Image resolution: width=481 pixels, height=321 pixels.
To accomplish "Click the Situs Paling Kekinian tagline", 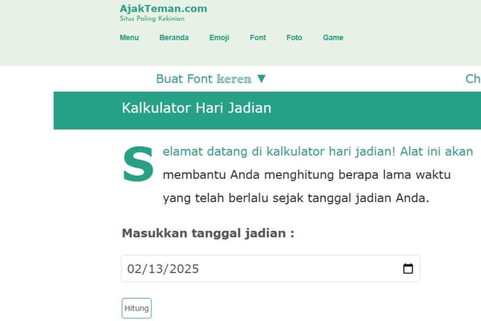I will click(152, 19).
